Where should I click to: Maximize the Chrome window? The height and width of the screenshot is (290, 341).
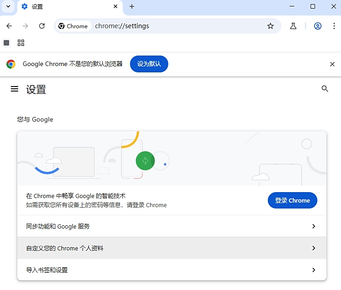point(313,6)
